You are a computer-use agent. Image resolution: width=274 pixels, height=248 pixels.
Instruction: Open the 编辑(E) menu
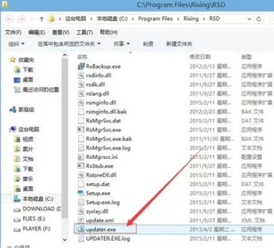click(x=36, y=32)
